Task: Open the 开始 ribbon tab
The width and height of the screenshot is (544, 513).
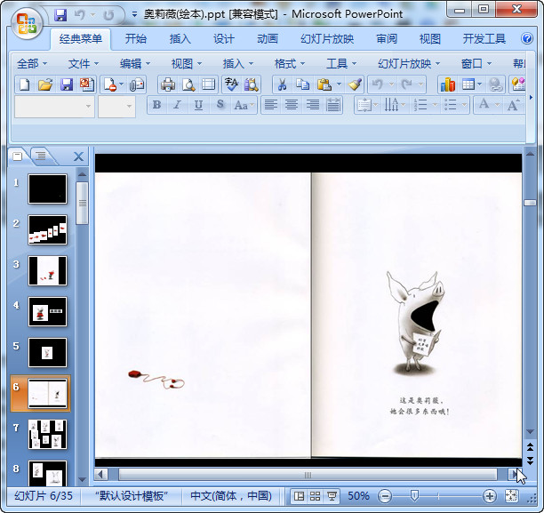Action: 136,39
